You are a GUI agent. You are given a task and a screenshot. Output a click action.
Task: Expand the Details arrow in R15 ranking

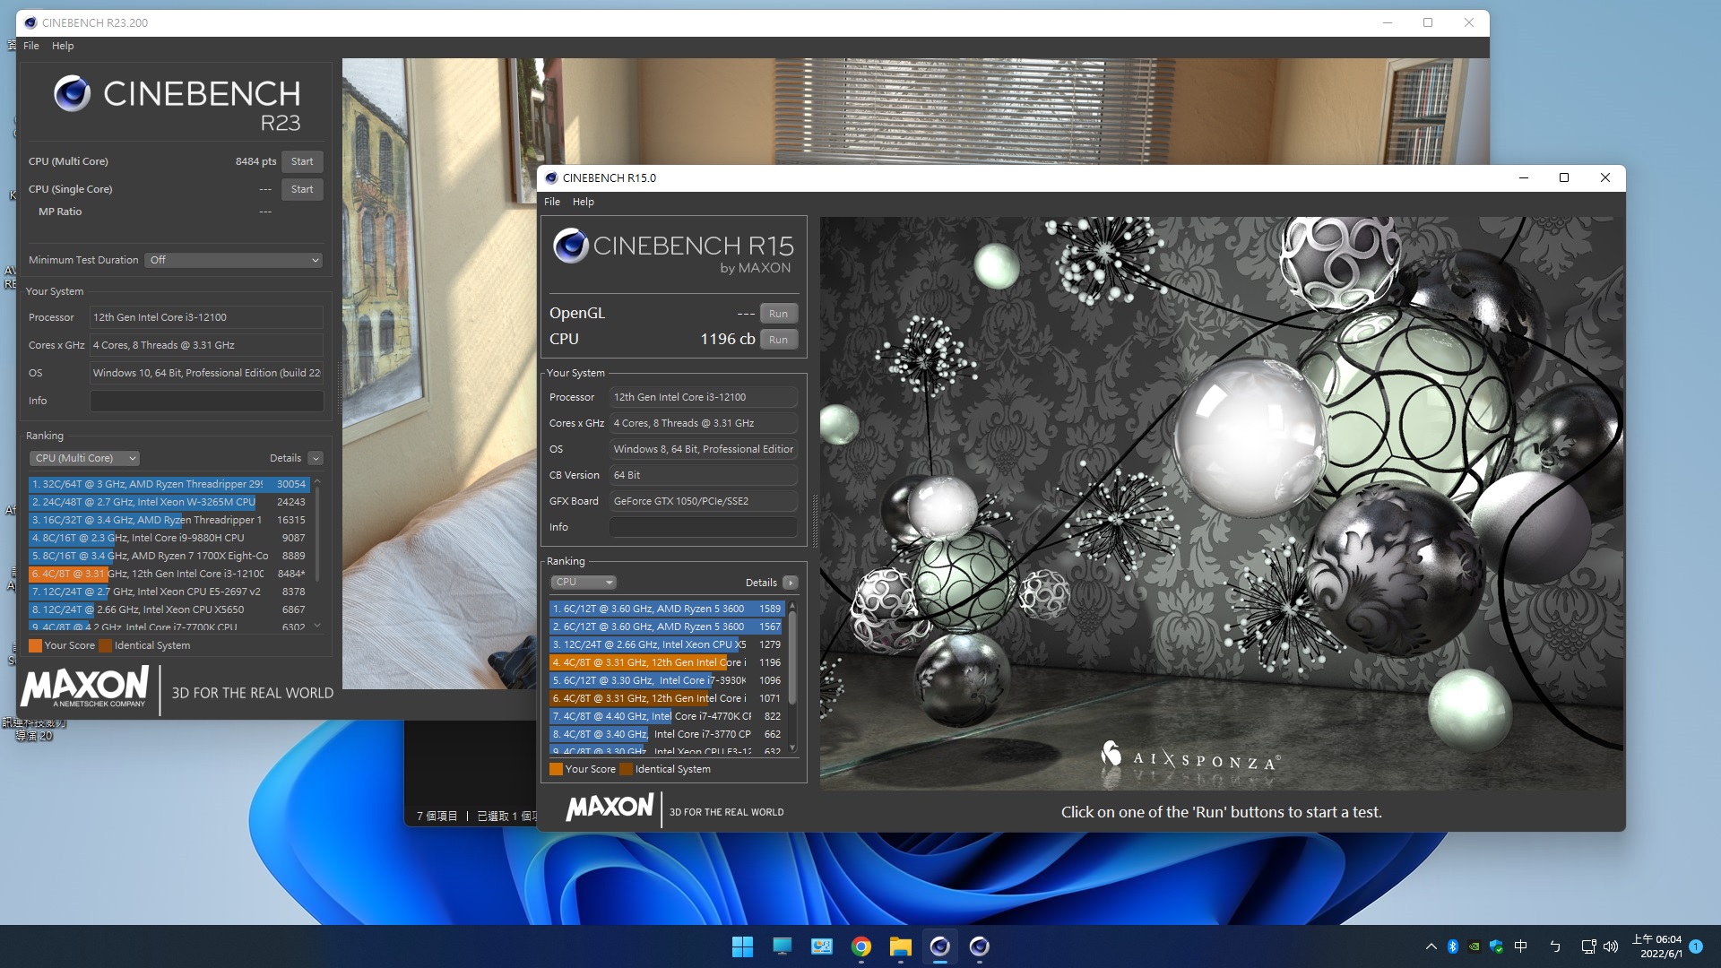[790, 583]
